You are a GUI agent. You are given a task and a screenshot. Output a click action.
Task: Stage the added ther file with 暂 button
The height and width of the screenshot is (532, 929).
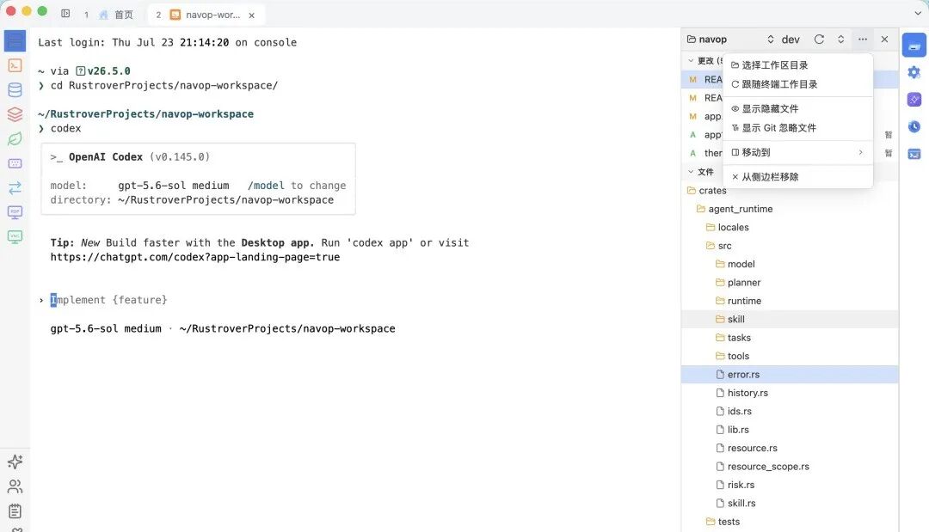coord(888,153)
